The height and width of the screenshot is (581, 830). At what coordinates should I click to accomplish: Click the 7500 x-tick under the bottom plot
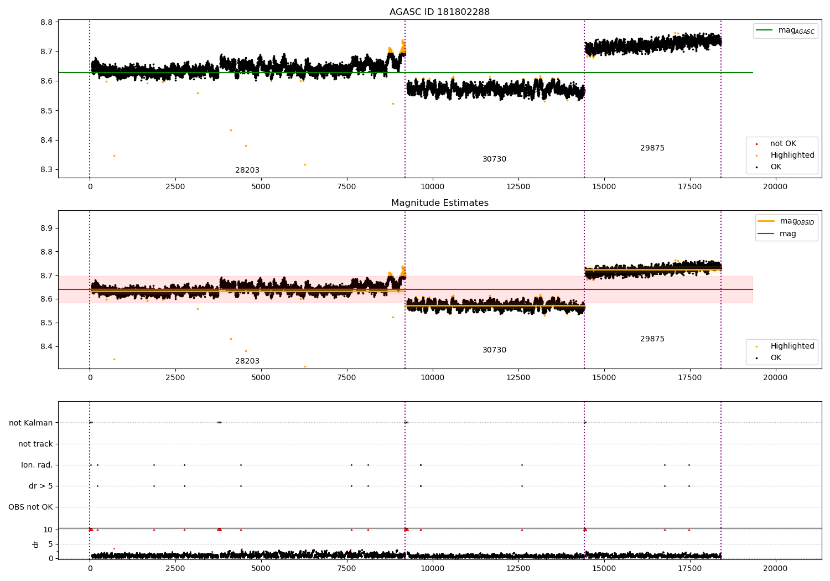tap(347, 569)
